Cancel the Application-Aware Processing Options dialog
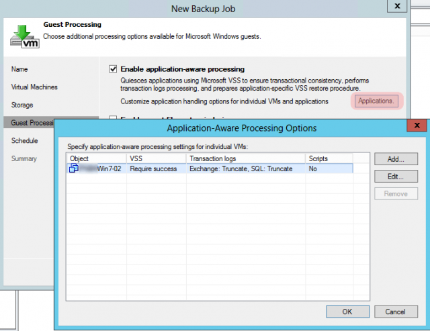The height and width of the screenshot is (331, 430). tap(396, 312)
